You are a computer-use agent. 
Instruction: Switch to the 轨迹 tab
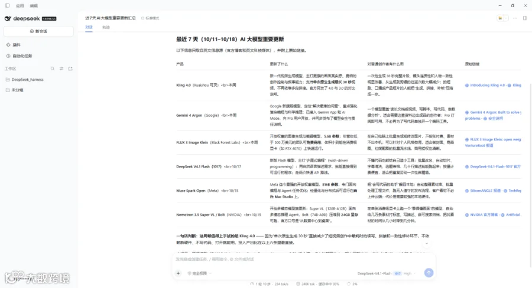pos(106,27)
